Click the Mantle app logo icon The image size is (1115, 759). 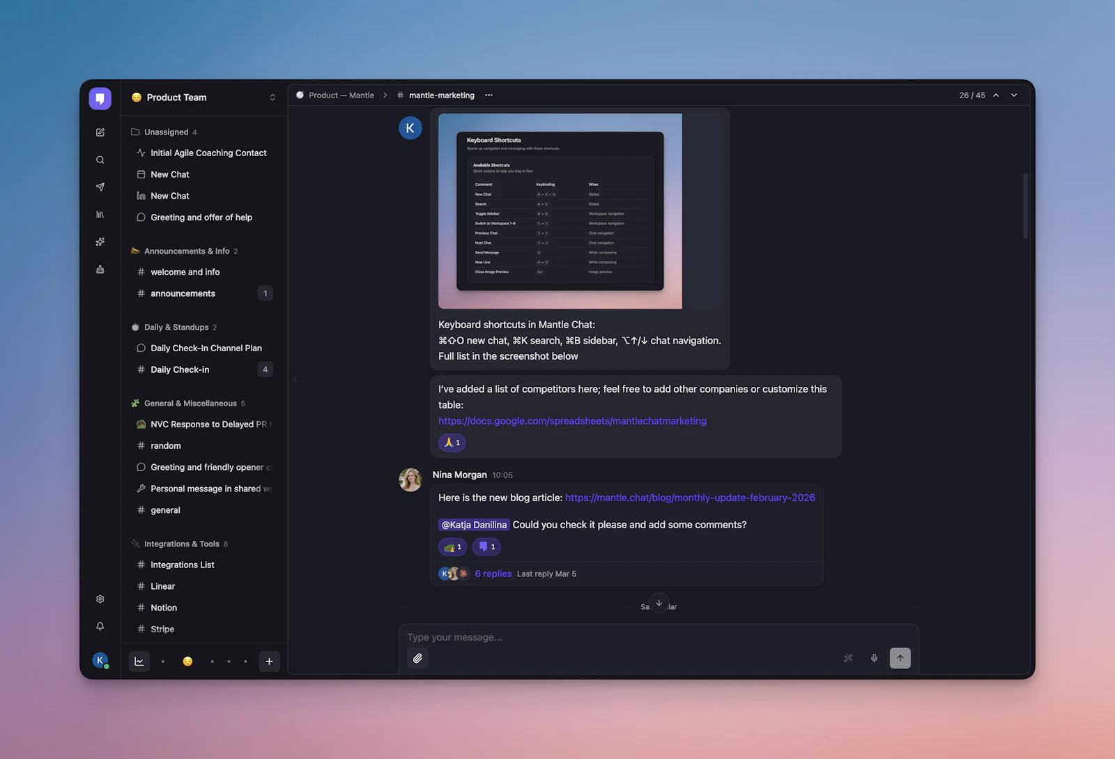tap(100, 98)
